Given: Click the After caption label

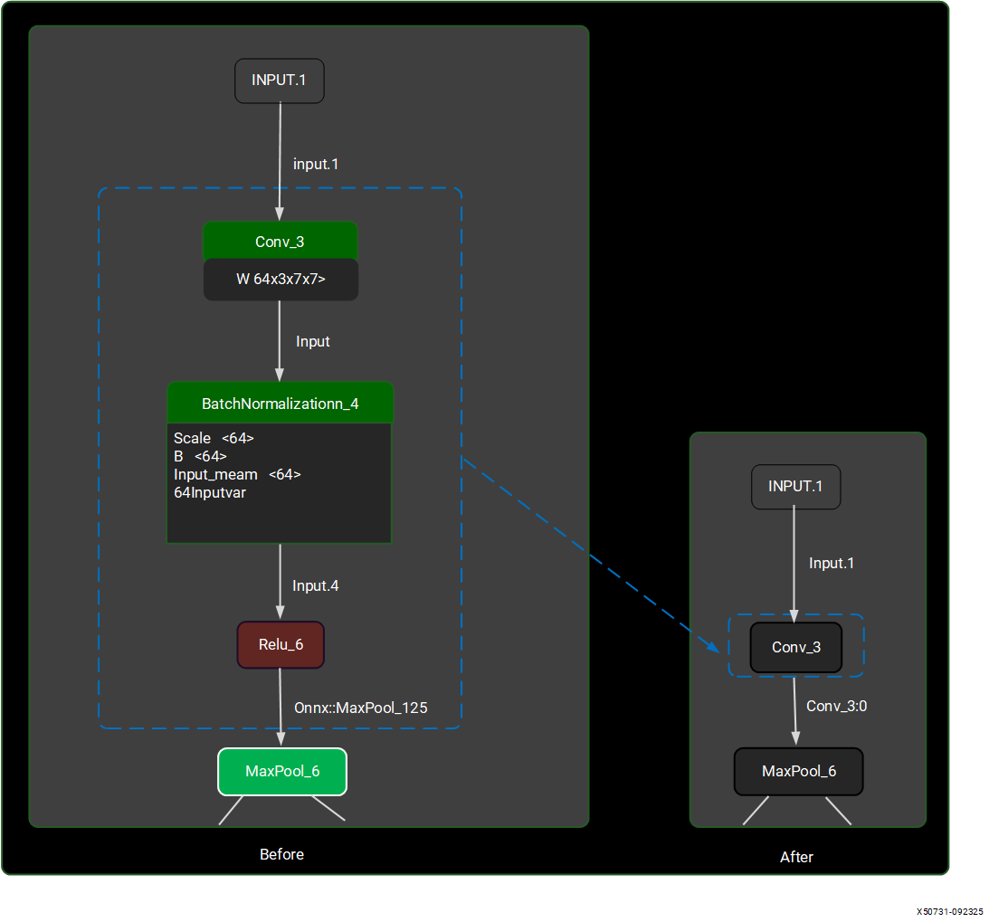Looking at the screenshot, I should tap(796, 857).
